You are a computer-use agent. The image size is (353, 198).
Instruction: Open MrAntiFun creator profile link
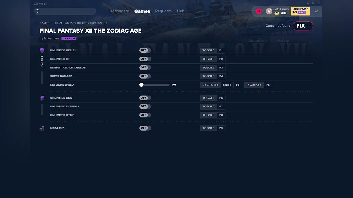click(51, 38)
